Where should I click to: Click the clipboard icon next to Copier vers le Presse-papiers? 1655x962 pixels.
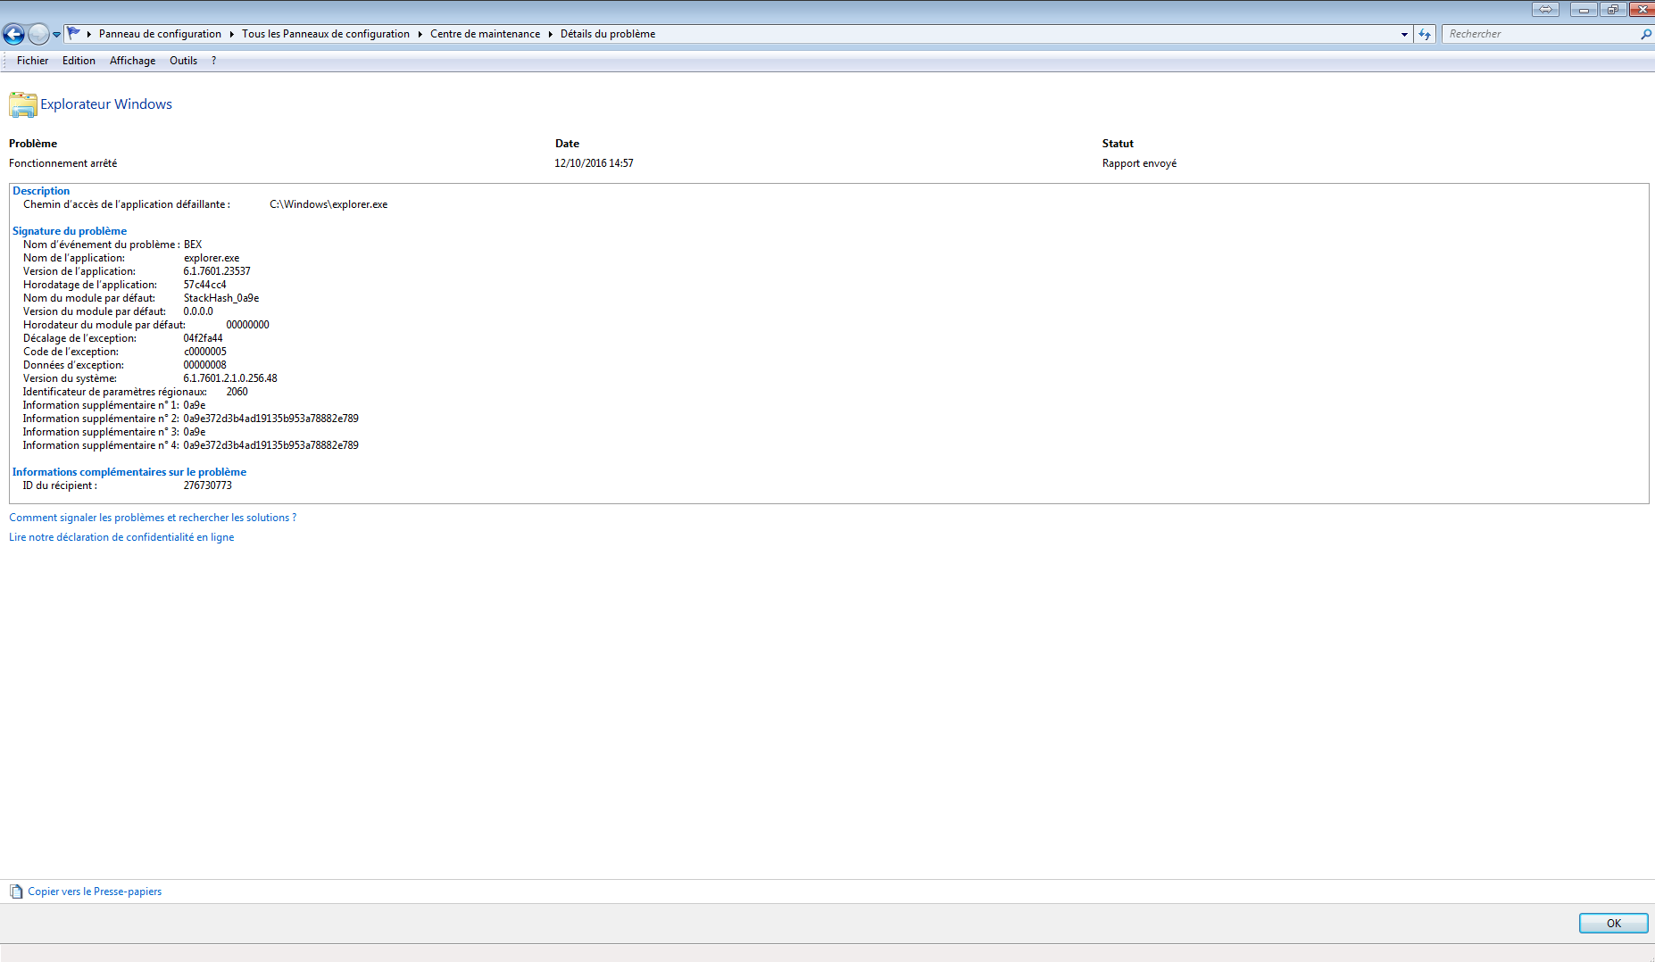(14, 891)
